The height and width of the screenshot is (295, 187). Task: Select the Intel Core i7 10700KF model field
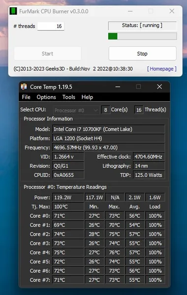pyautogui.click(x=108, y=129)
